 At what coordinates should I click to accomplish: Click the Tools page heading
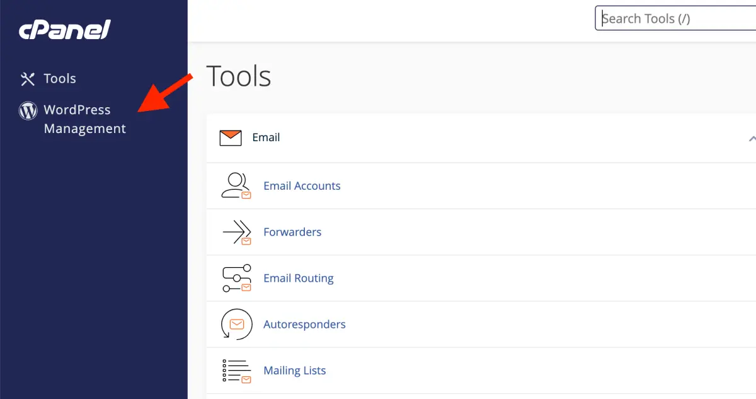pyautogui.click(x=238, y=76)
